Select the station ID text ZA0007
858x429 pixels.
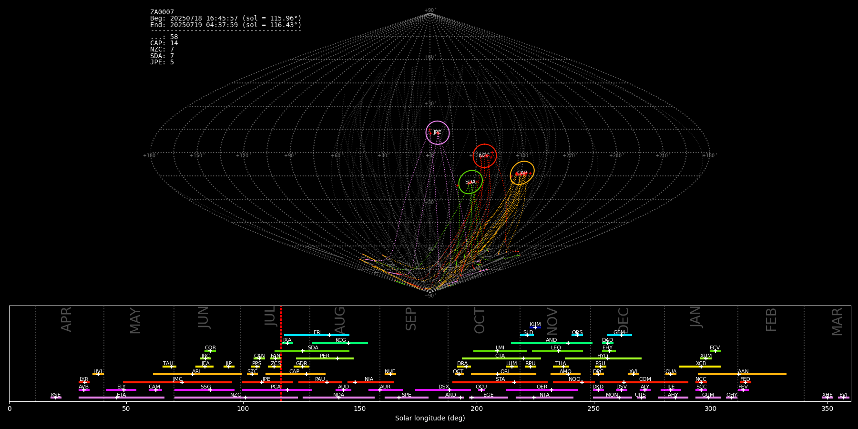pos(162,12)
